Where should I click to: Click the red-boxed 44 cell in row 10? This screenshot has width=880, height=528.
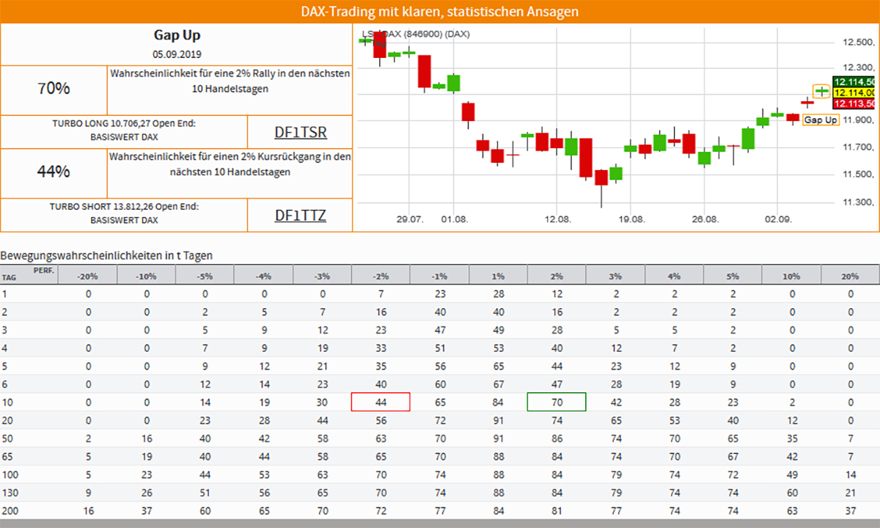[x=381, y=402]
